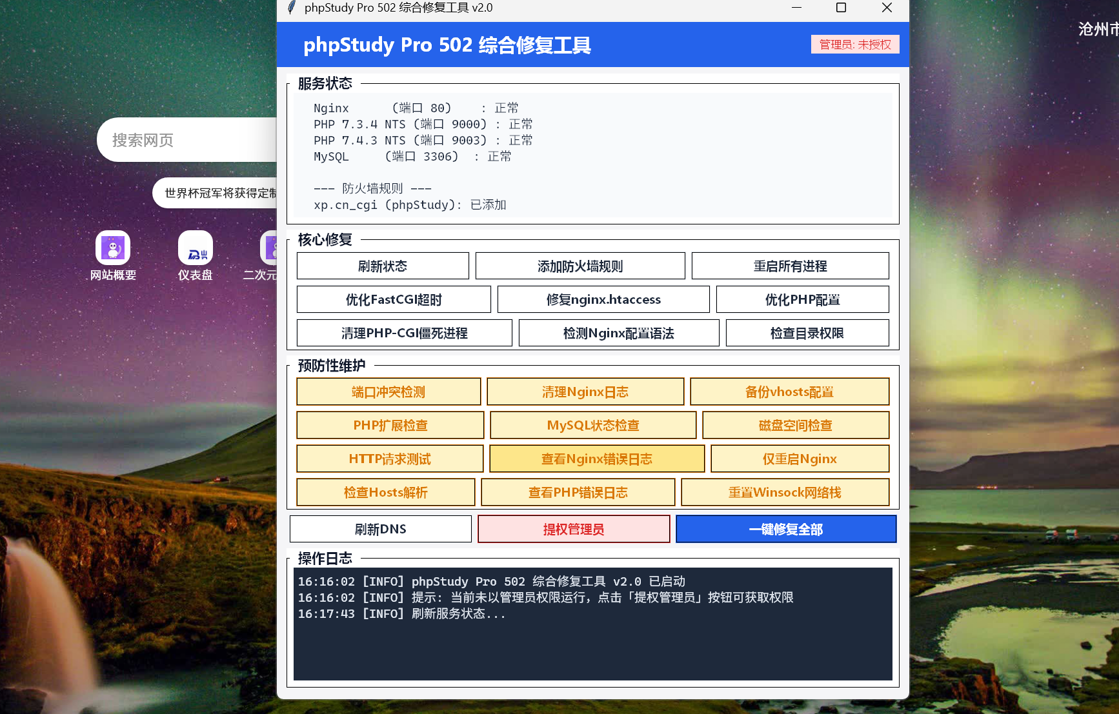Click 重启所有进程 button
Screen dimensions: 1119x714
click(790, 266)
